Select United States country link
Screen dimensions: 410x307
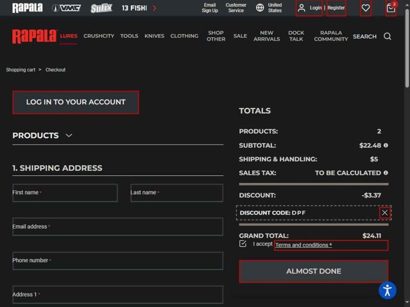275,8
